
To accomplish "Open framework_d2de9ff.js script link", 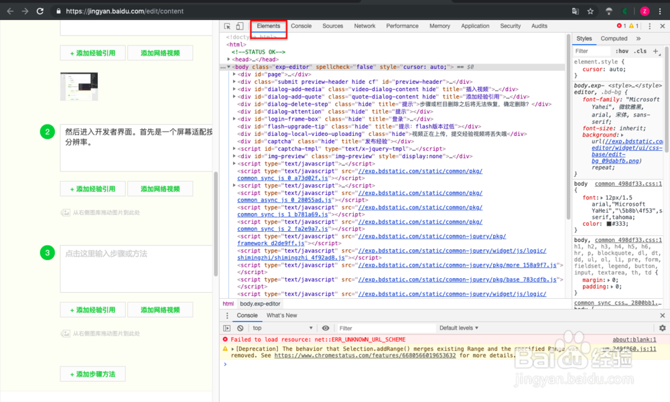I will (271, 243).
